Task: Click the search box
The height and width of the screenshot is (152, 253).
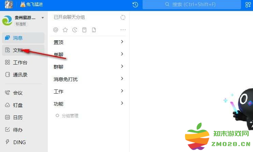Action: click(x=192, y=4)
